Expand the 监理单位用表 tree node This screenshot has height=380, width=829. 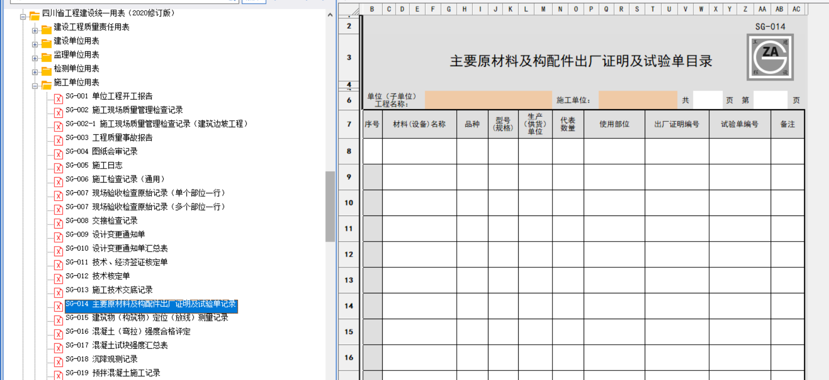[35, 58]
